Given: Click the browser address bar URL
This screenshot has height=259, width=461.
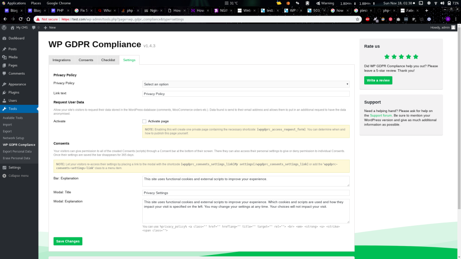Looking at the screenshot, I should pos(122,19).
